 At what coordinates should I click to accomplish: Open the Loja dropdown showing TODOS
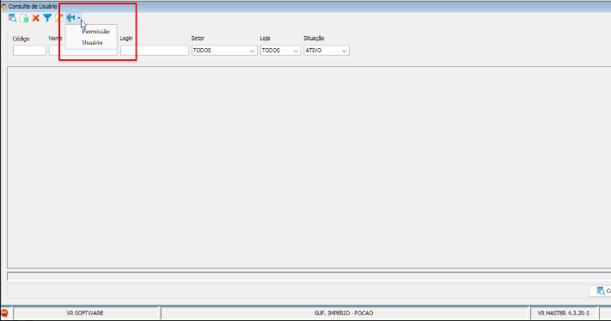pos(280,51)
